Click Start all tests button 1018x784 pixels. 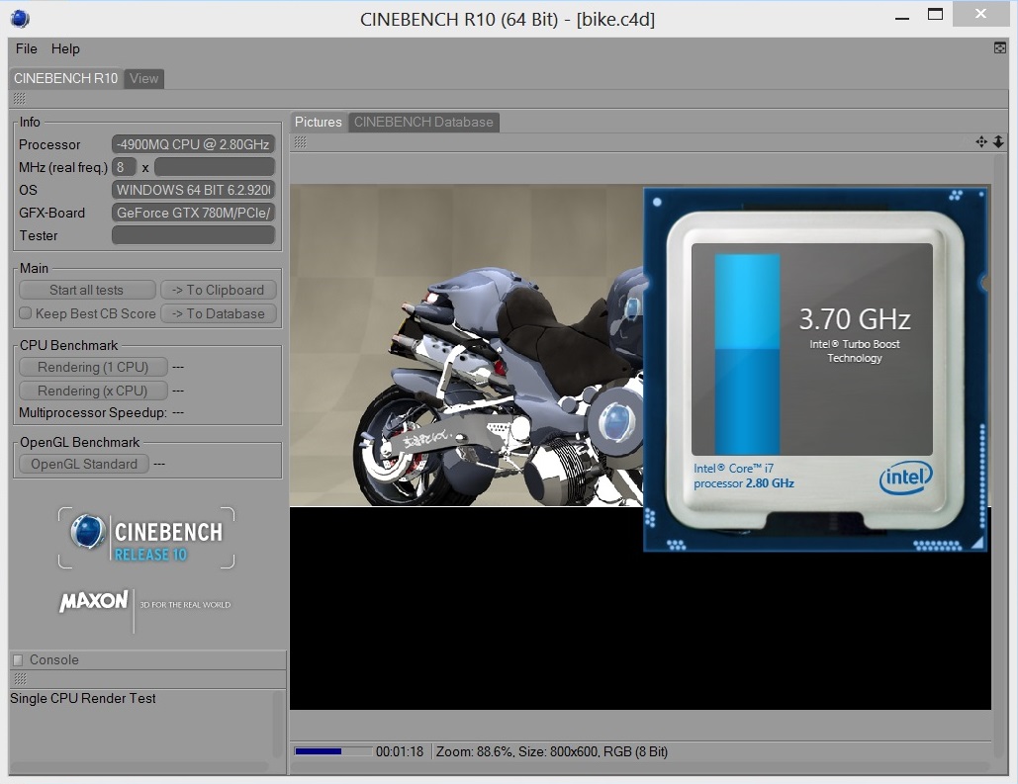point(87,290)
